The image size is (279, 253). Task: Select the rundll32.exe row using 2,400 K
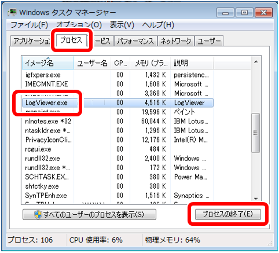pyautogui.click(x=118, y=158)
